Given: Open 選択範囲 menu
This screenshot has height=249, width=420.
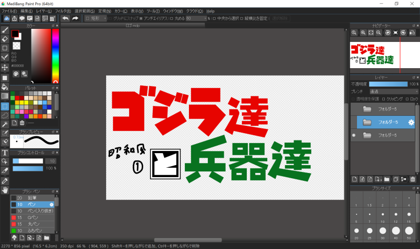Looking at the screenshot, I should point(85,11).
